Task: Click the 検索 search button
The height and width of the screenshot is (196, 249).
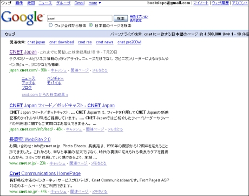Action: pyautogui.click(x=121, y=18)
